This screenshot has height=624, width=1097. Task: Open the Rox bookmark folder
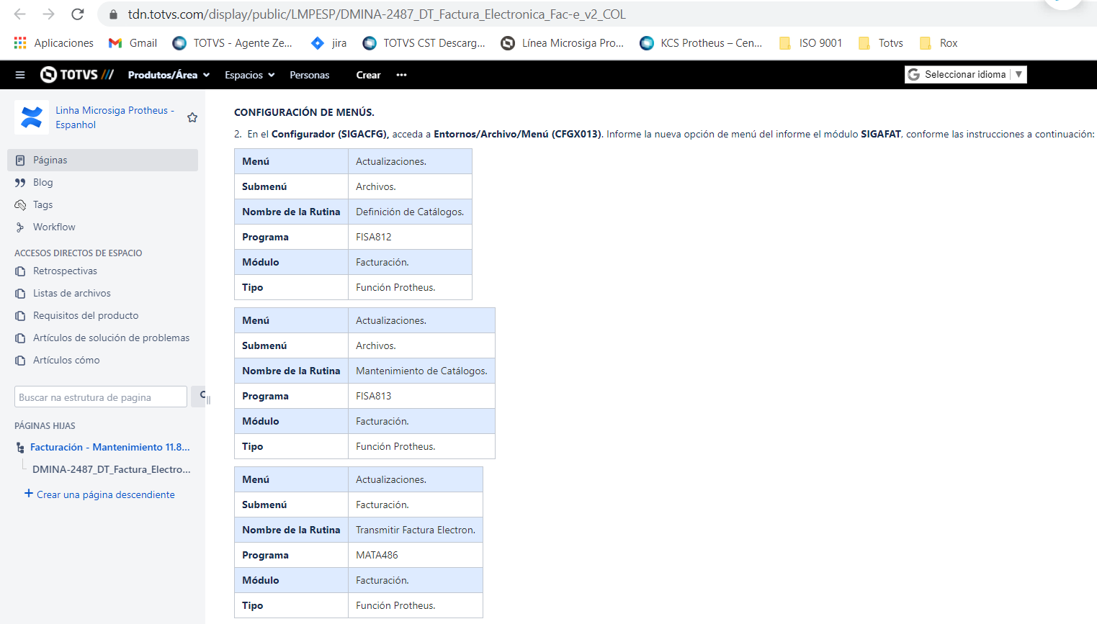(x=939, y=43)
